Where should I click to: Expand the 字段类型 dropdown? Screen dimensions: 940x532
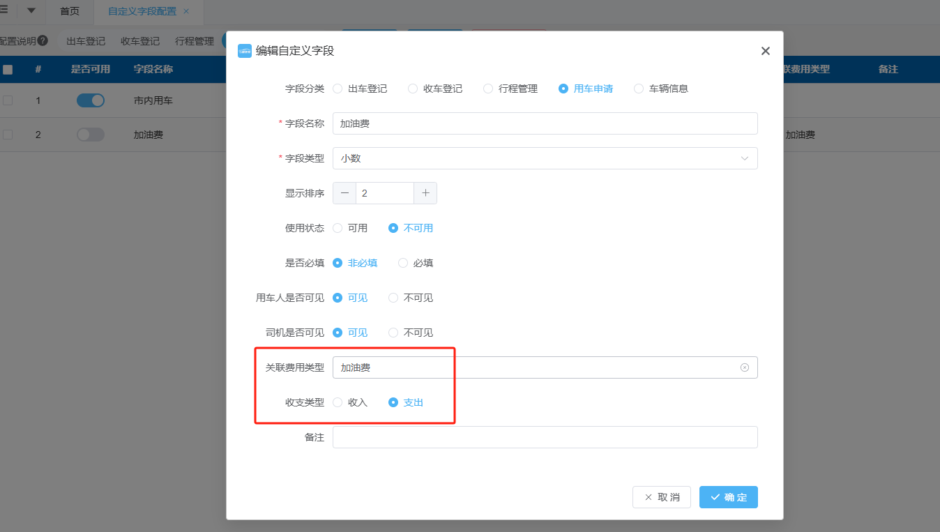(545, 158)
